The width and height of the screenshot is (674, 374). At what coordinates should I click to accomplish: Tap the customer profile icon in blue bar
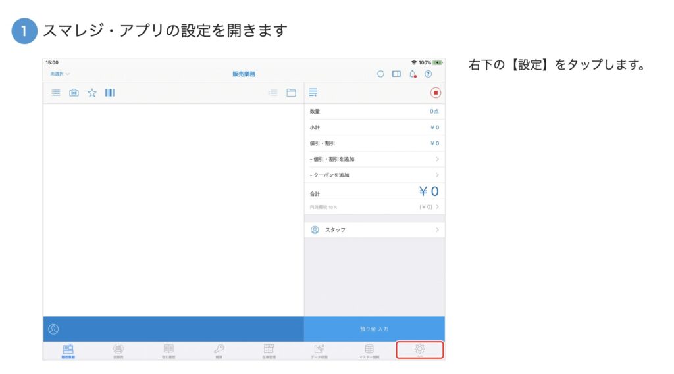coord(54,329)
